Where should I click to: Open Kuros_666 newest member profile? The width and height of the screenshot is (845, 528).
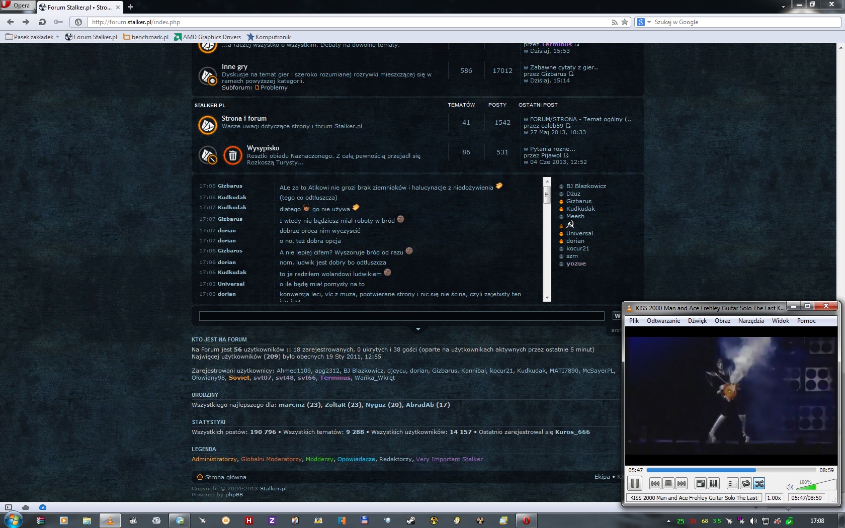572,432
